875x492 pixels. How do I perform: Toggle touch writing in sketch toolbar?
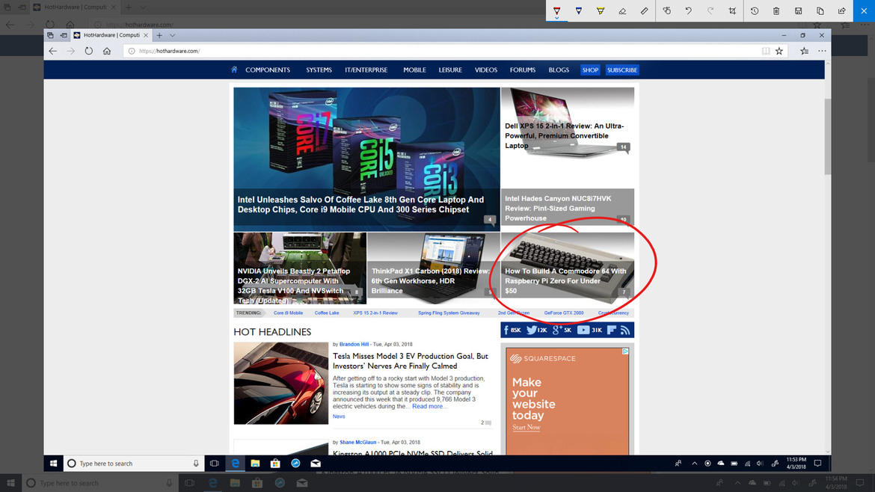point(667,10)
